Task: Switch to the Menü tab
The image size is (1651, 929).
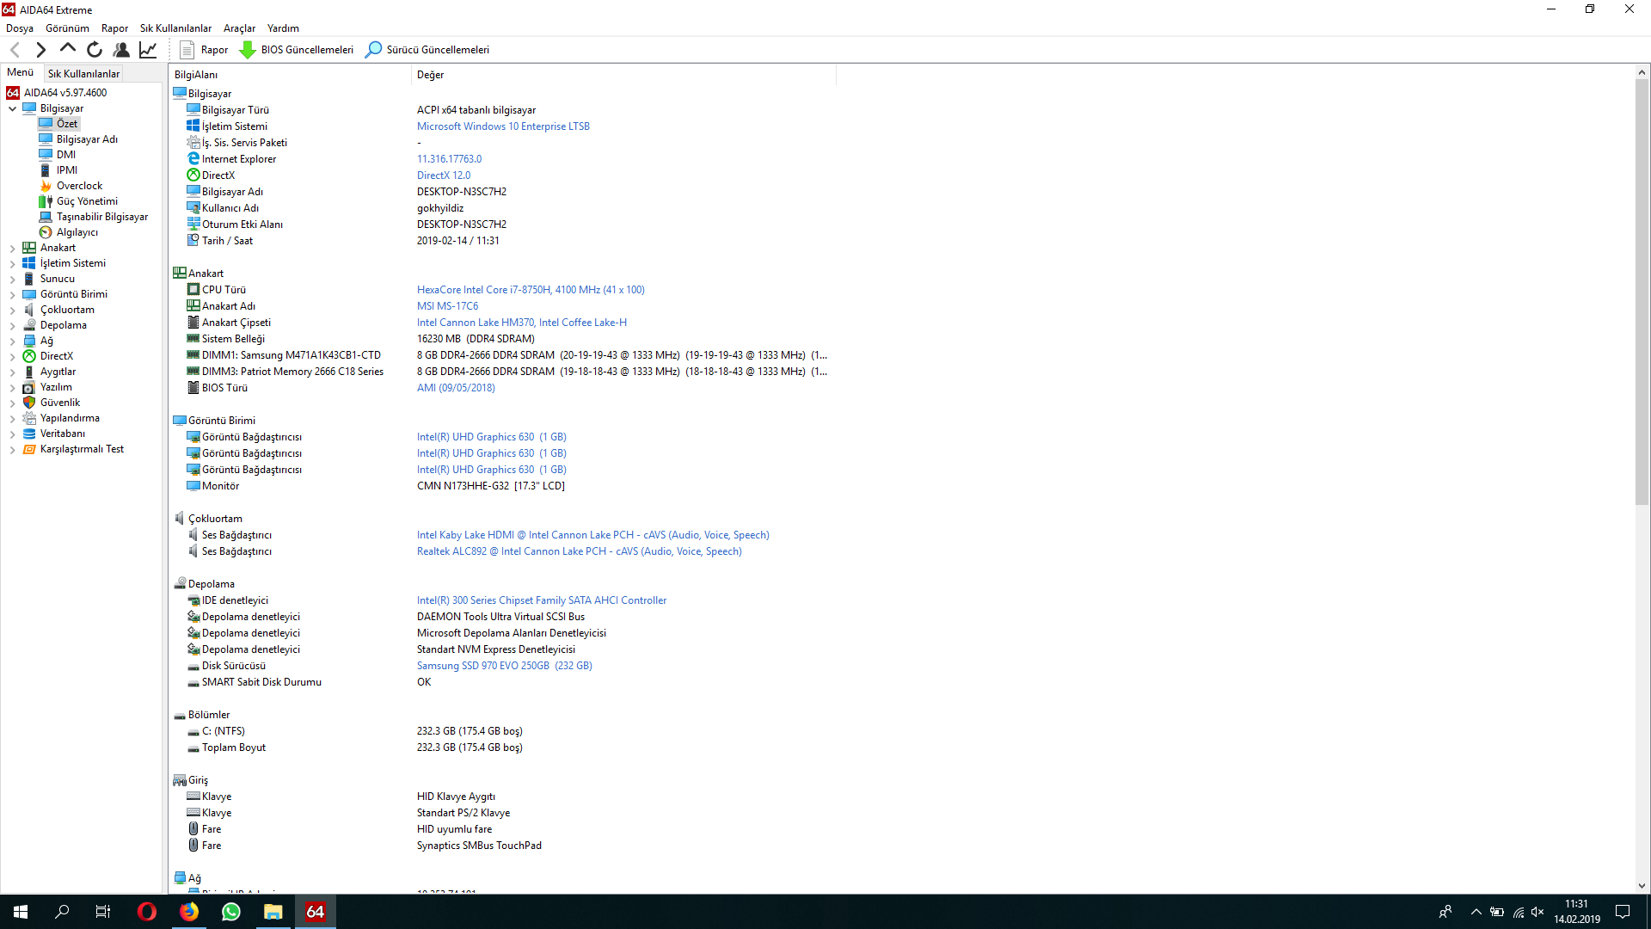Action: [x=21, y=72]
